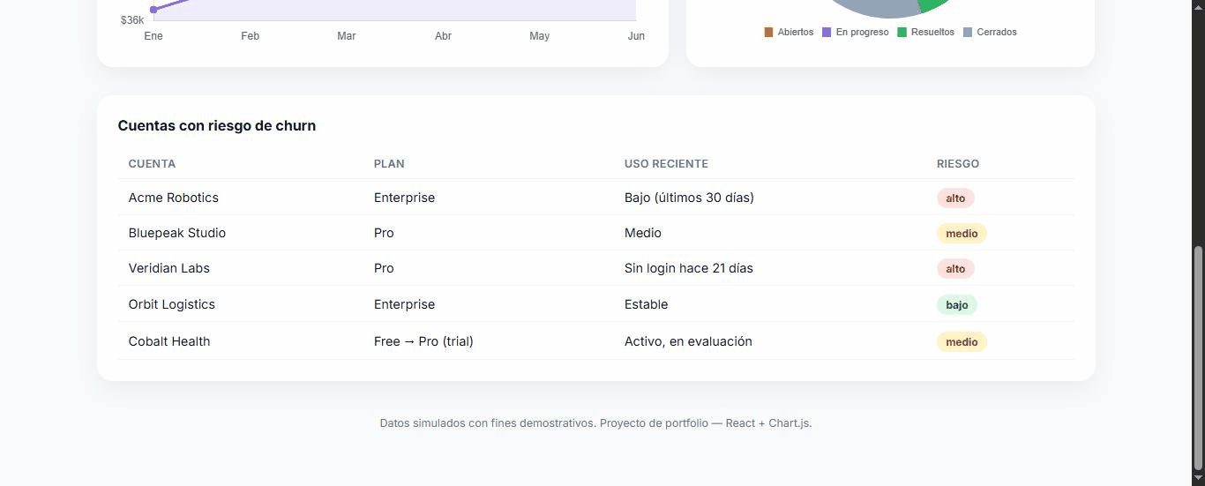
Task: Select the Bluepeak Studio account name
Action: pyautogui.click(x=177, y=233)
